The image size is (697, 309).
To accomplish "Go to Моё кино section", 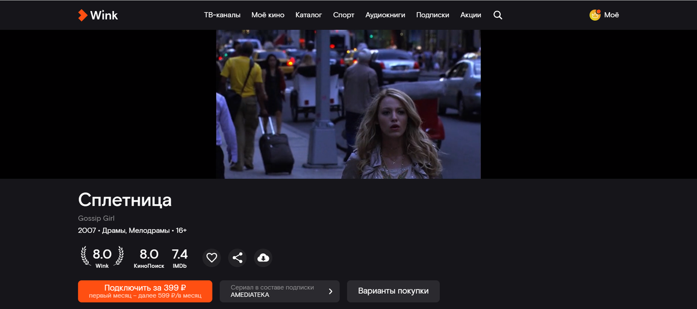I will (x=268, y=15).
